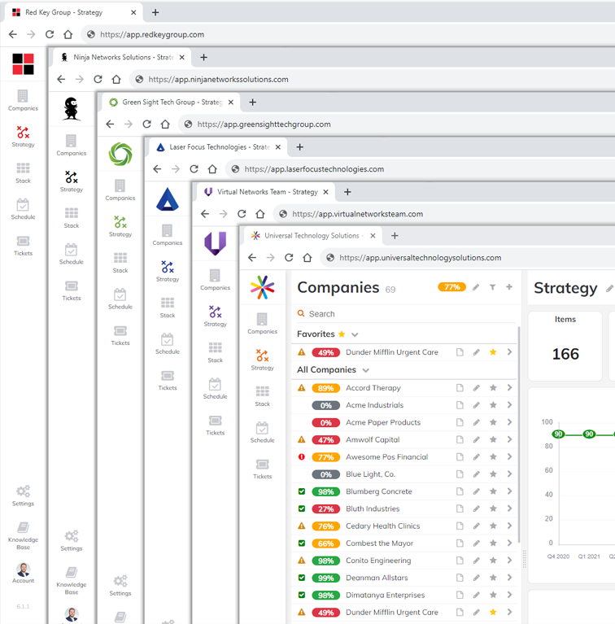Viewport: 615px width, 624px height.
Task: Expand Awesome Pos Financial row chevron
Action: click(509, 456)
